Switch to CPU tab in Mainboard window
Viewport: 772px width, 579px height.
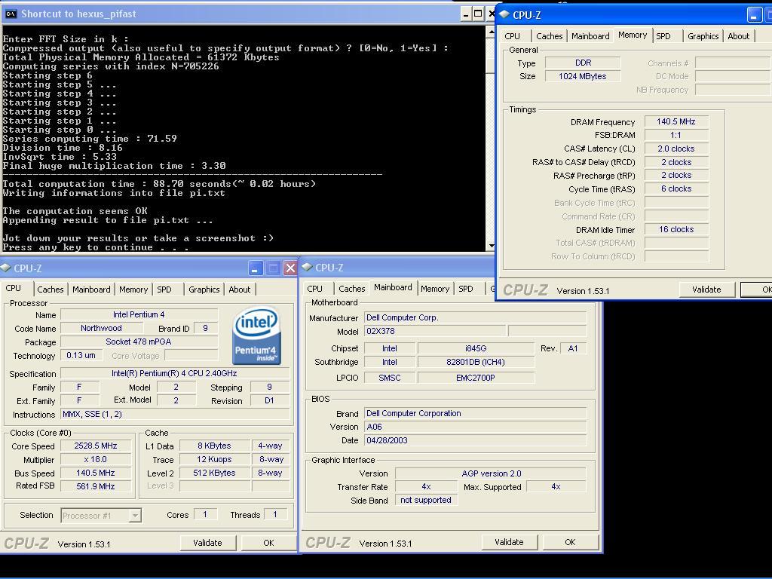[314, 289]
